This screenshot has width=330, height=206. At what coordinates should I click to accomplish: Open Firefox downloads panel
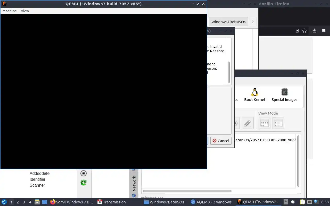click(314, 31)
